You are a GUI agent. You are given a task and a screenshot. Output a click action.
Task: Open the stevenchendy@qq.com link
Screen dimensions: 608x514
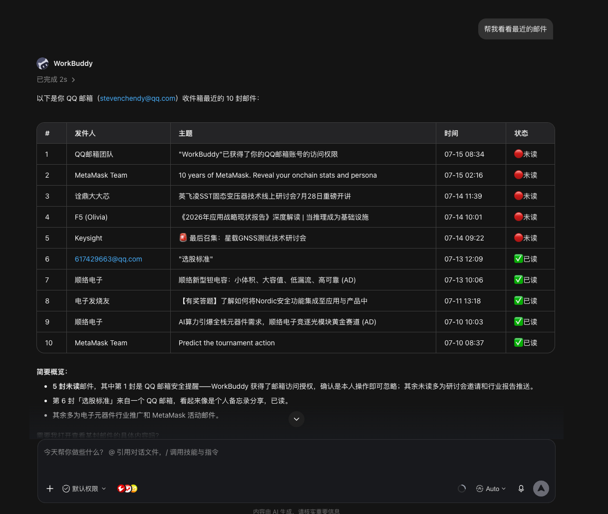[138, 98]
